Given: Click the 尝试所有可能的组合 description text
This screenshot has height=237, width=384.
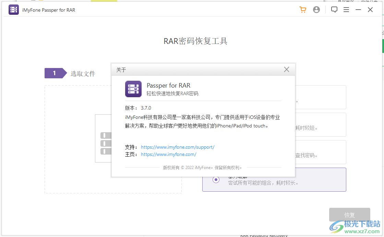Looking at the screenshot, I should (263, 183).
